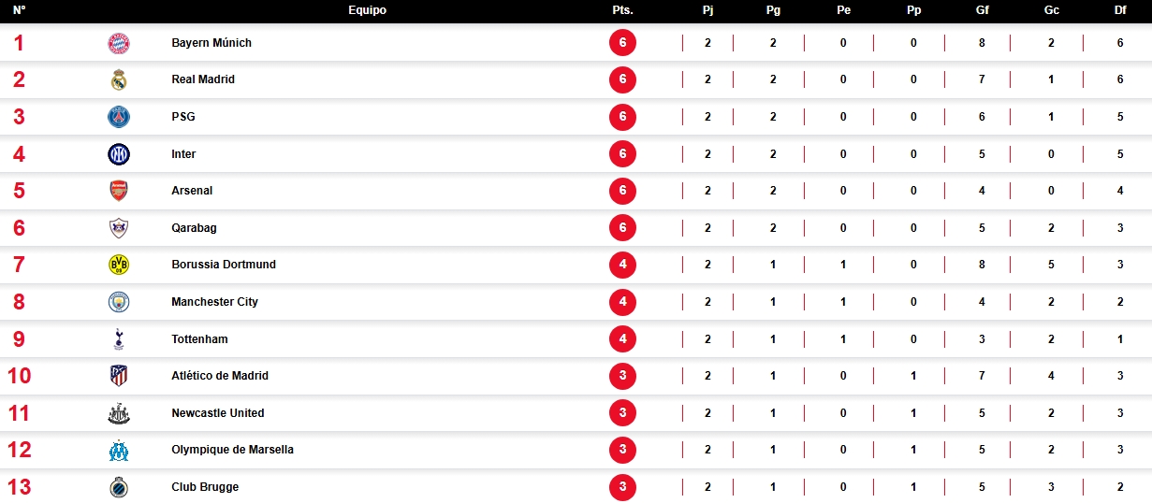1152x503 pixels.
Task: Click the Gf column header
Action: pos(982,10)
